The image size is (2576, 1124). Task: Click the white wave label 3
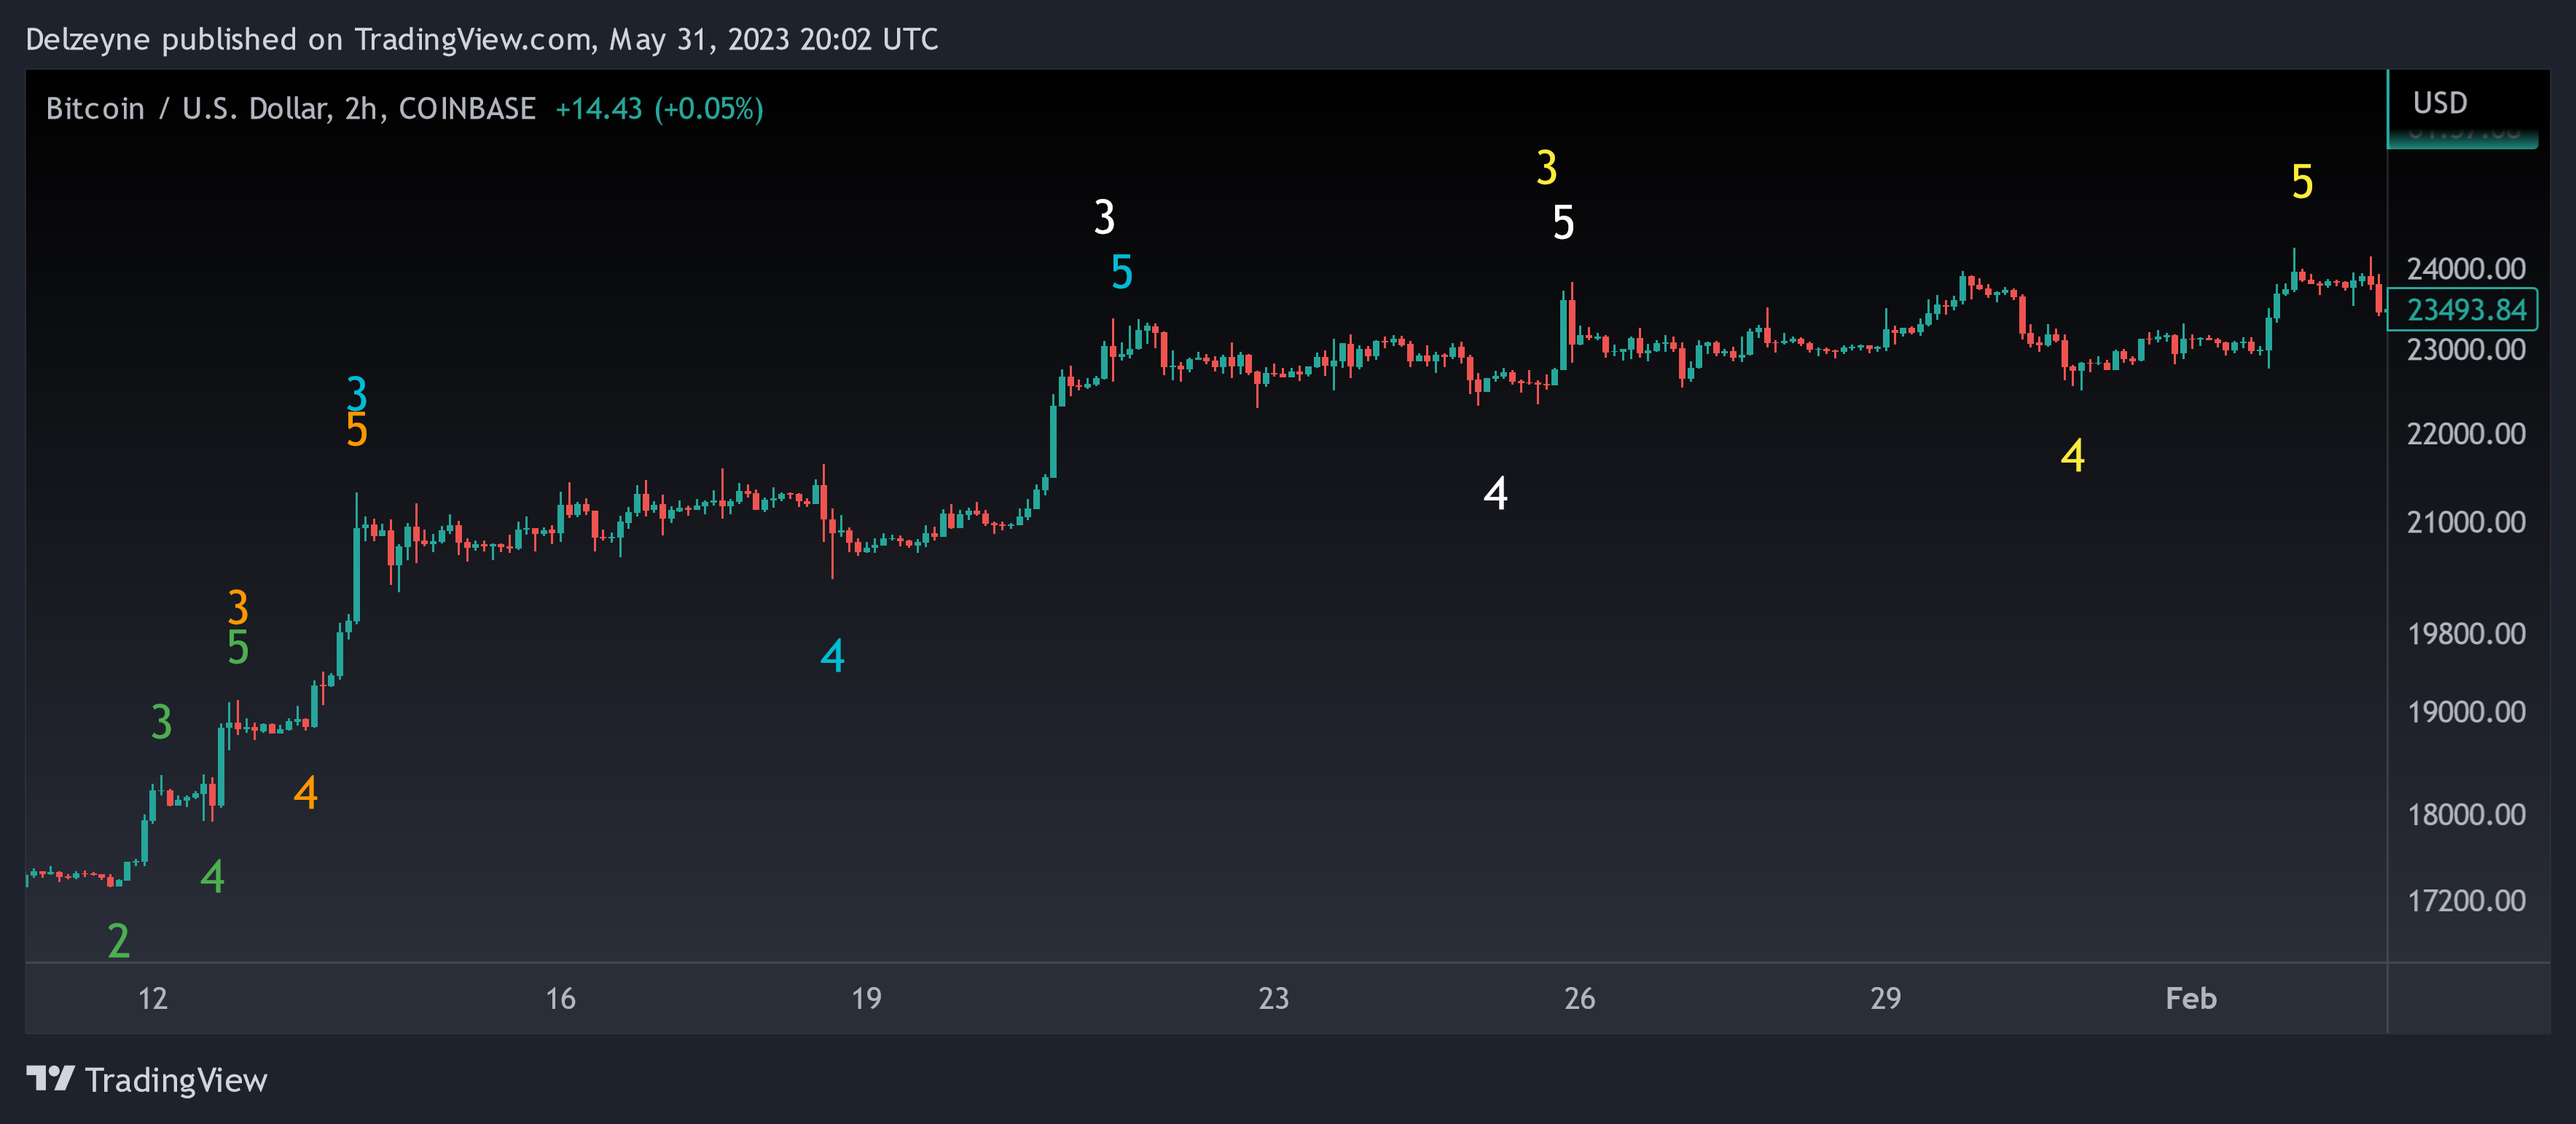point(1104,217)
